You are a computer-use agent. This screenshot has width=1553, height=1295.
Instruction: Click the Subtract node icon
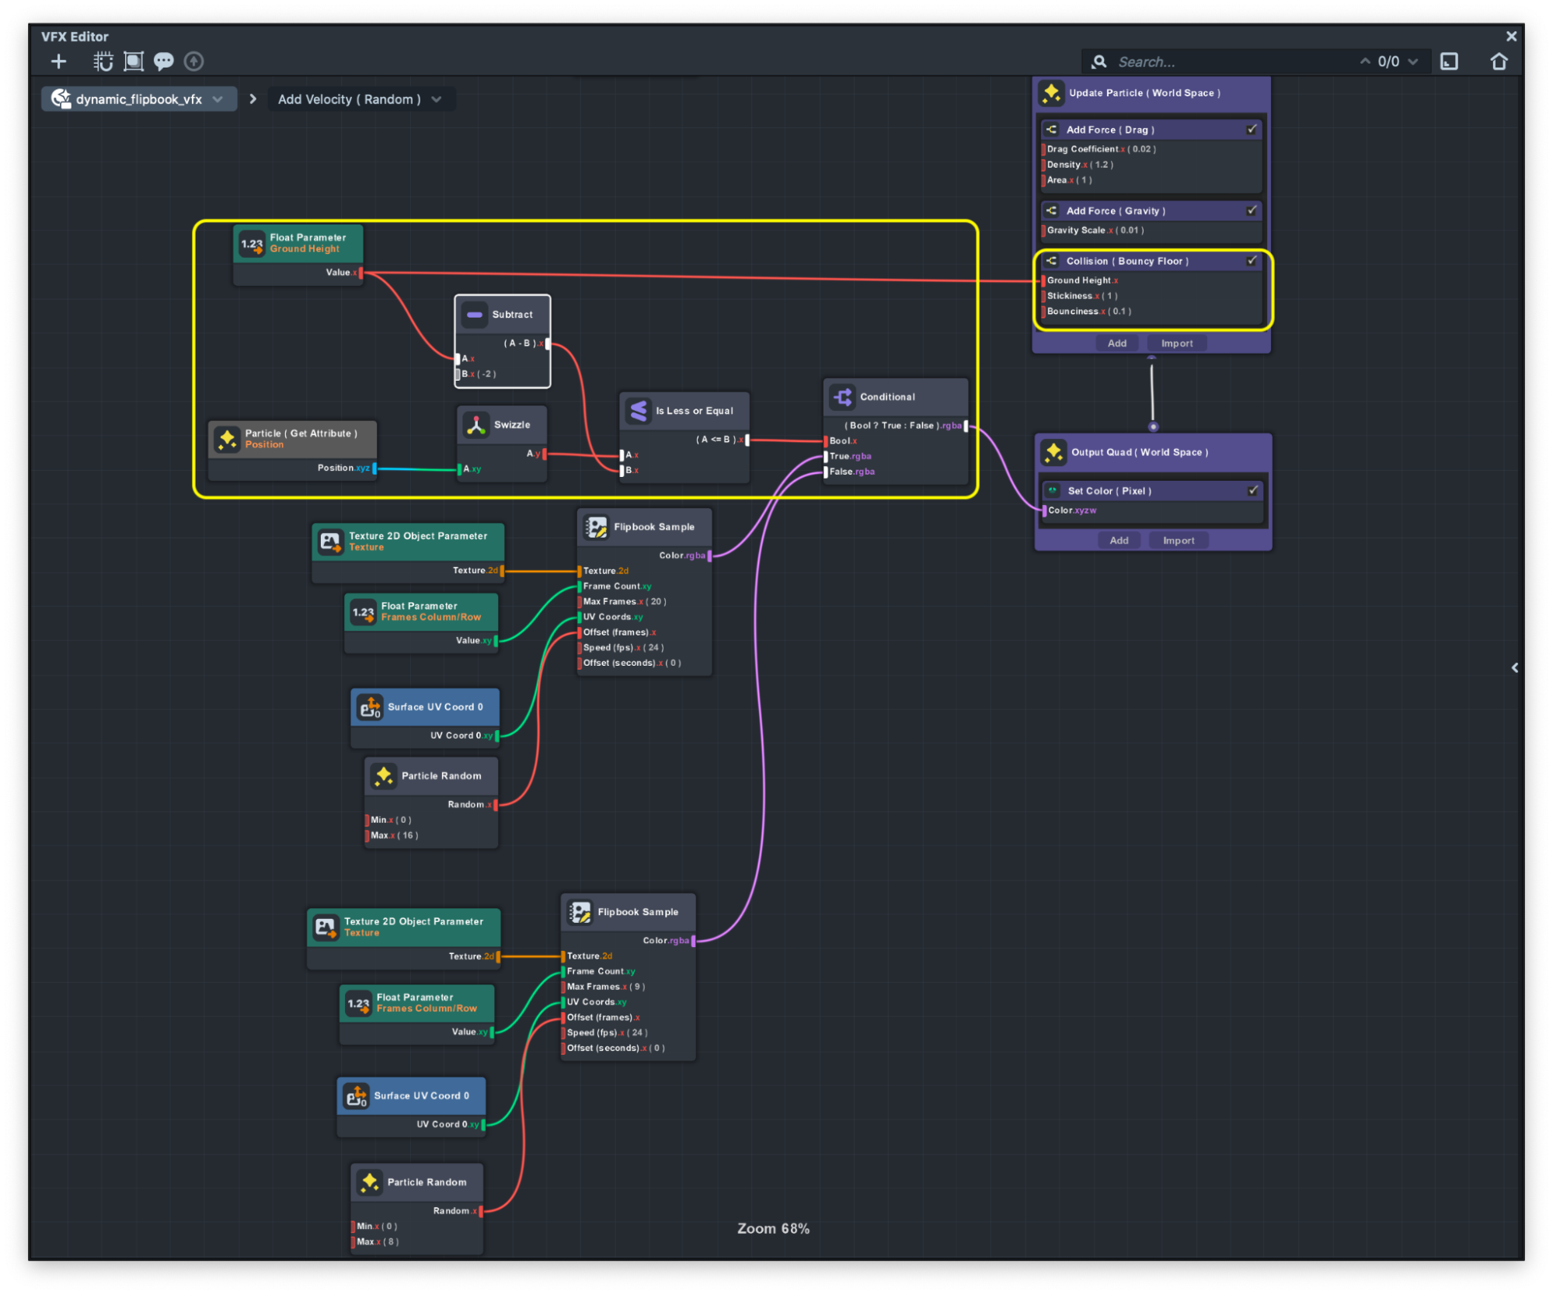475,315
